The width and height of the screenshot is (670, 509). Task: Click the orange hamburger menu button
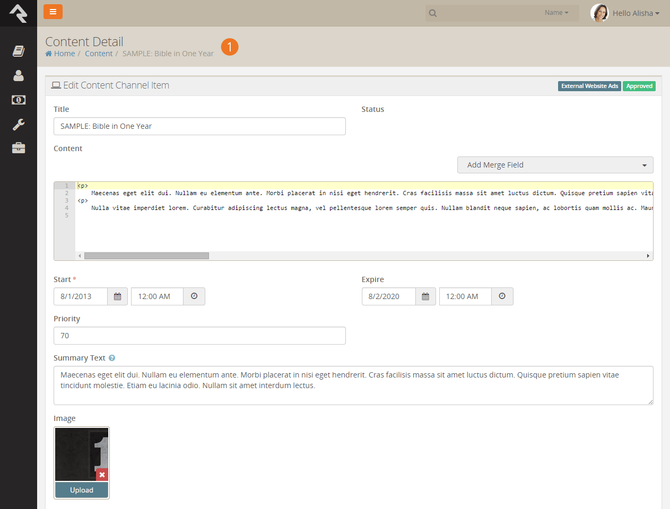tap(53, 12)
